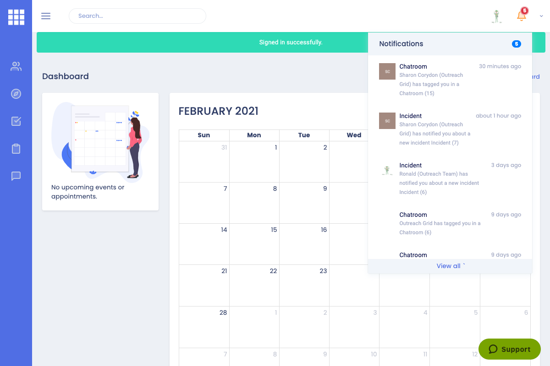Focus the Search input field

pos(137,16)
